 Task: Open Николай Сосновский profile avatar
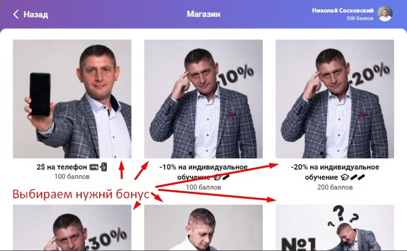pyautogui.click(x=385, y=14)
